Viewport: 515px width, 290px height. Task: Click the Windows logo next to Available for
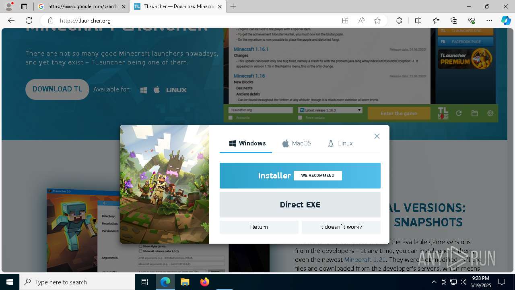(144, 90)
